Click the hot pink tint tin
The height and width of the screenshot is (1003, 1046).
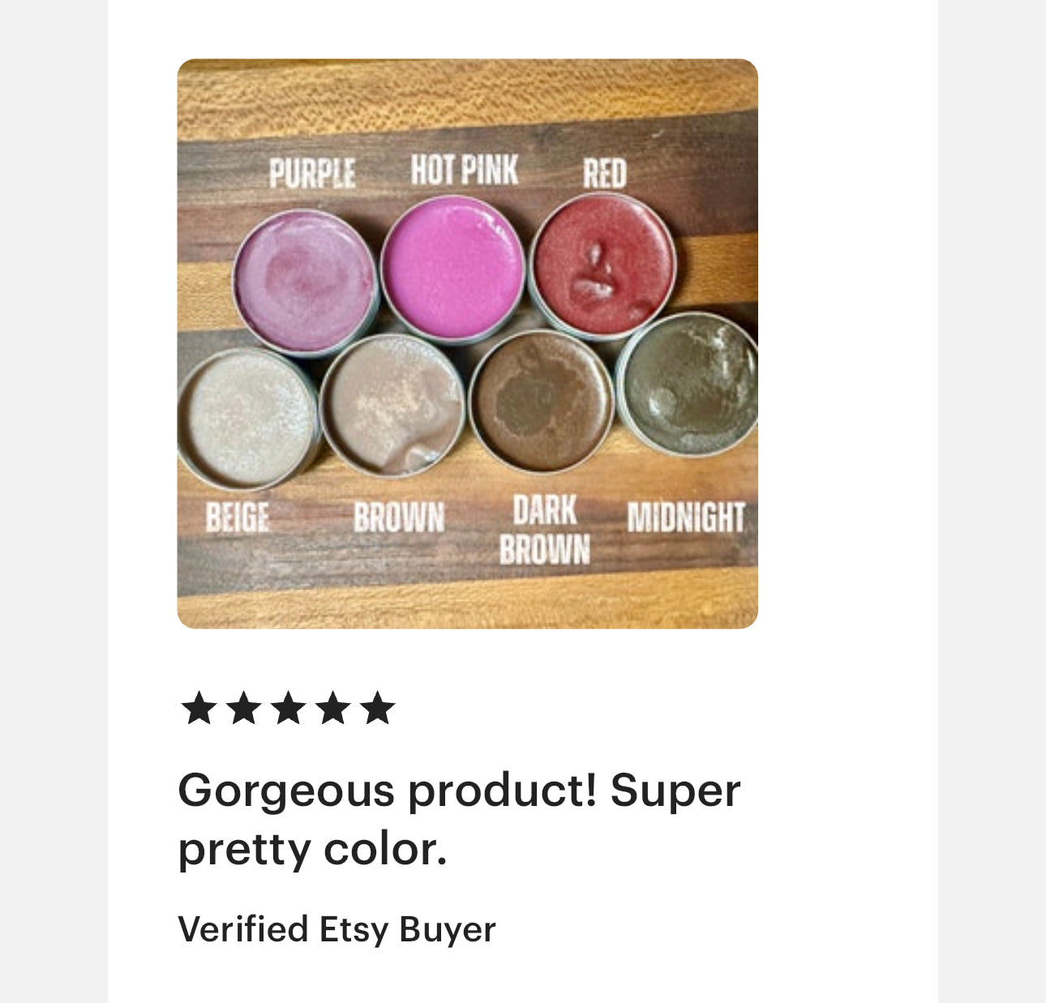[x=452, y=268]
